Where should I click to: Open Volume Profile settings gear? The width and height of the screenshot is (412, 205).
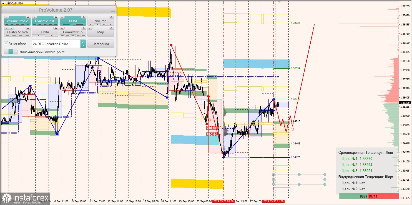[28, 17]
